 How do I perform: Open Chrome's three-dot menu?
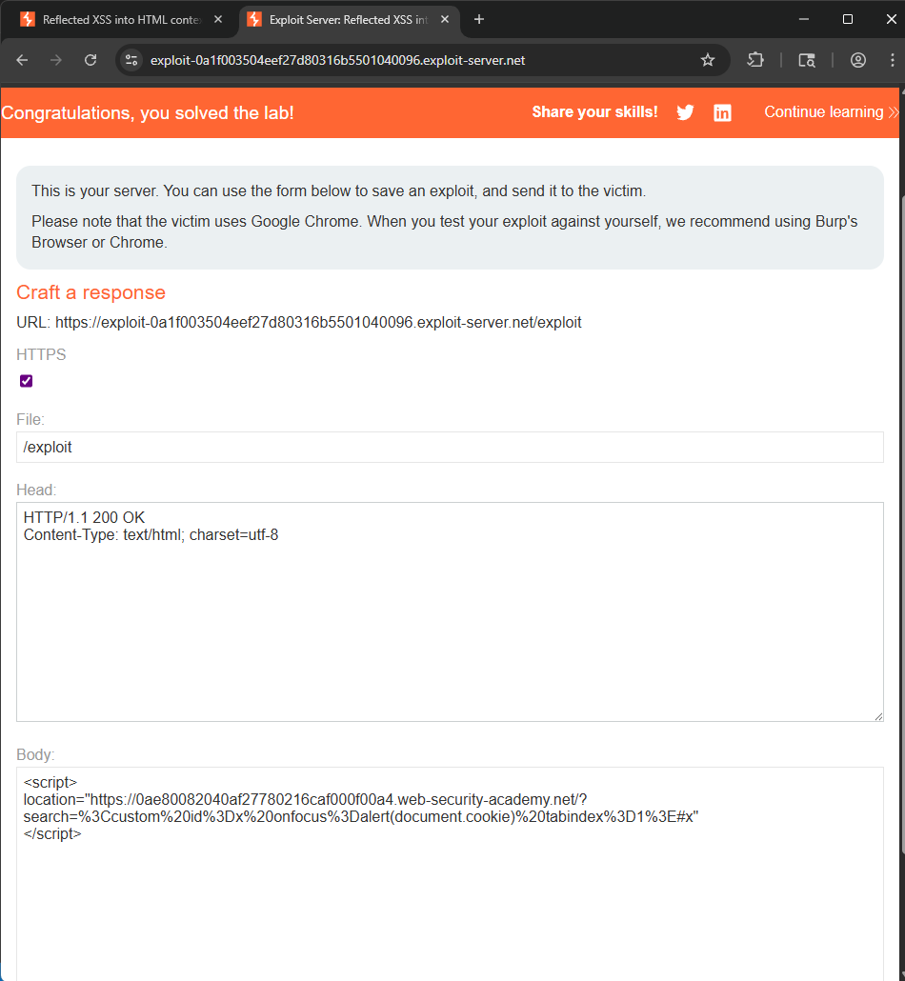click(893, 60)
